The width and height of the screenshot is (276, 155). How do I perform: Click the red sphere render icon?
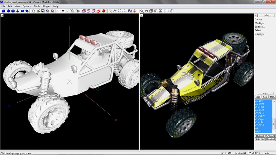tap(103, 11)
